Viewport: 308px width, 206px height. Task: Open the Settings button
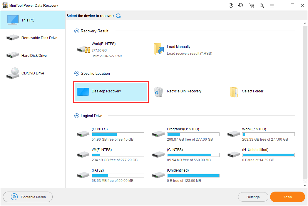253,197
